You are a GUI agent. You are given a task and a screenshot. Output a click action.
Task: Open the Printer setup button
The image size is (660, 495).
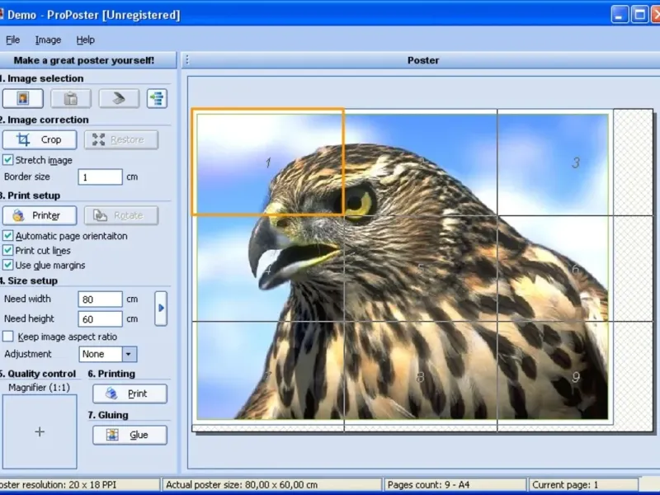pos(40,215)
